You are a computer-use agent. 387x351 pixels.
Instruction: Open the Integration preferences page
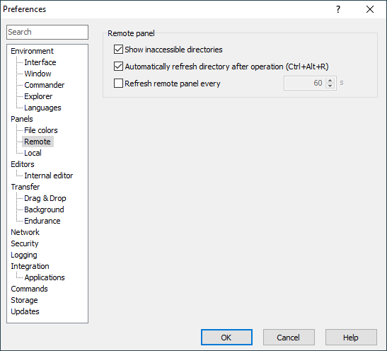tap(30, 266)
